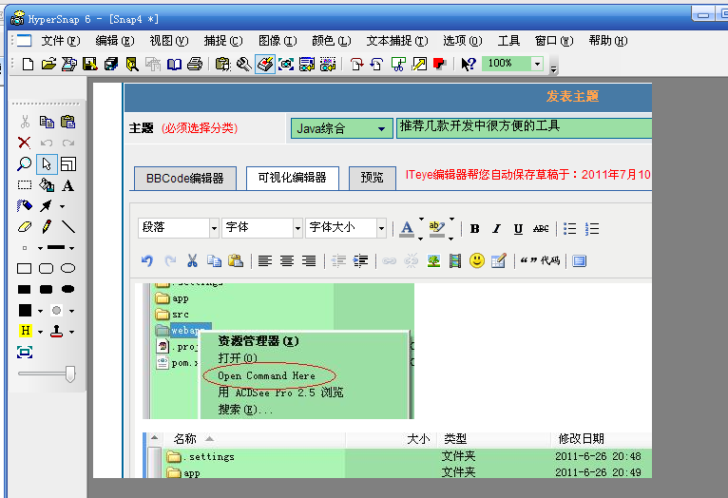728x498 pixels.
Task: Open the Java综合 category dropdown
Action: coord(381,129)
